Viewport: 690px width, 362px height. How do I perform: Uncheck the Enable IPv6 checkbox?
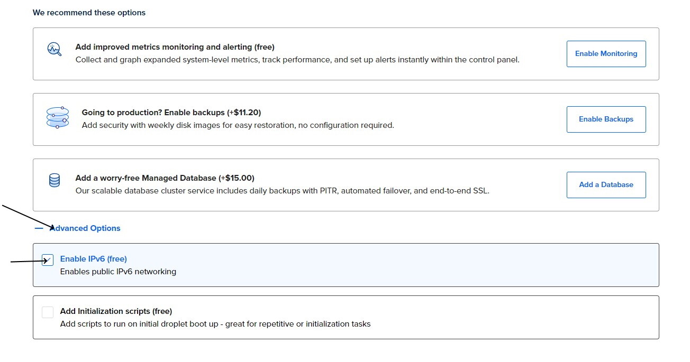pyautogui.click(x=48, y=260)
